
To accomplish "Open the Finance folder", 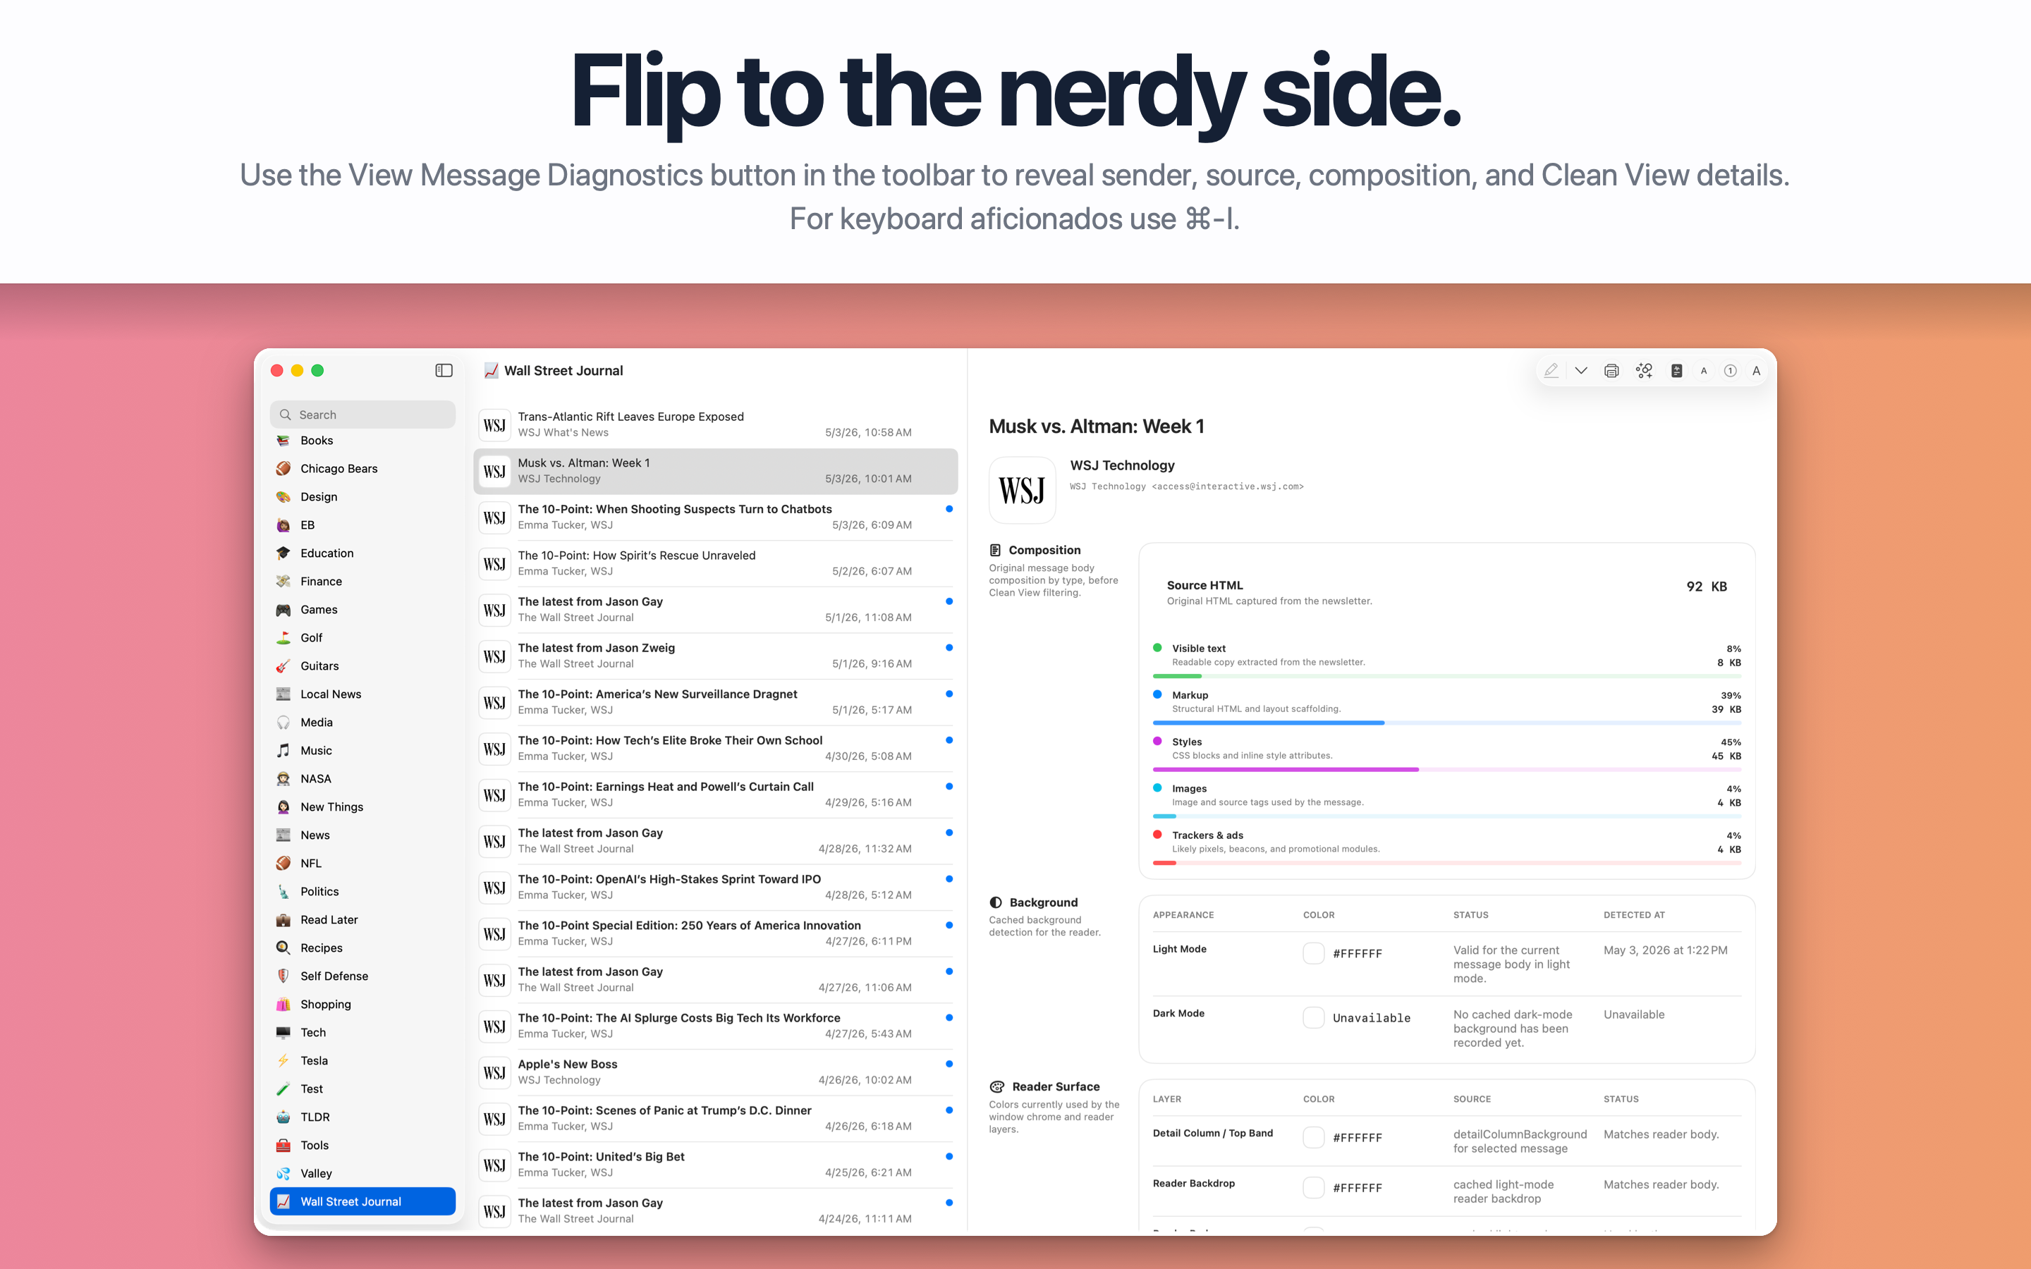I will click(x=362, y=581).
